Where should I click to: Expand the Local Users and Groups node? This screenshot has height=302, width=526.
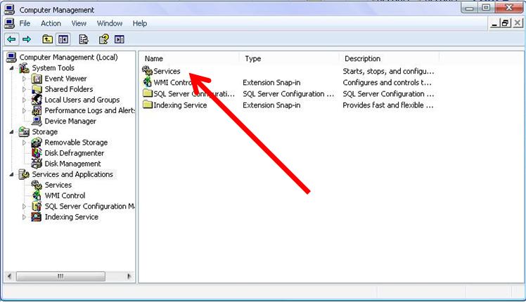pos(25,100)
